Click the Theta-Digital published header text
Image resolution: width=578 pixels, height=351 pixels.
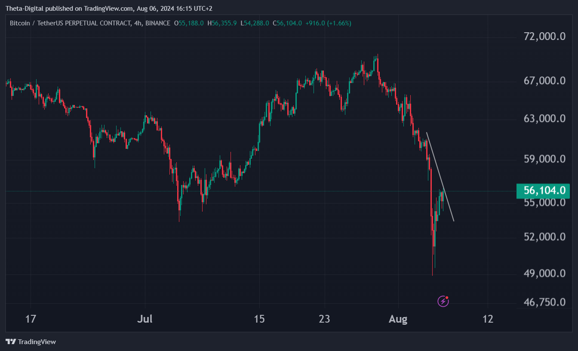pos(109,9)
